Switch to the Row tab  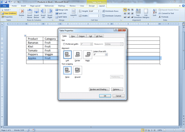click(x=73, y=36)
